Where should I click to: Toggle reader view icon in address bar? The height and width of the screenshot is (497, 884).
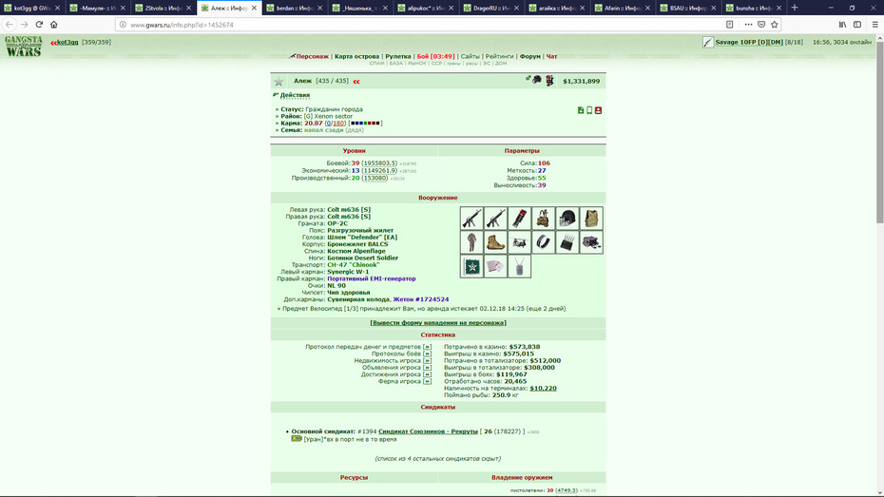(729, 24)
